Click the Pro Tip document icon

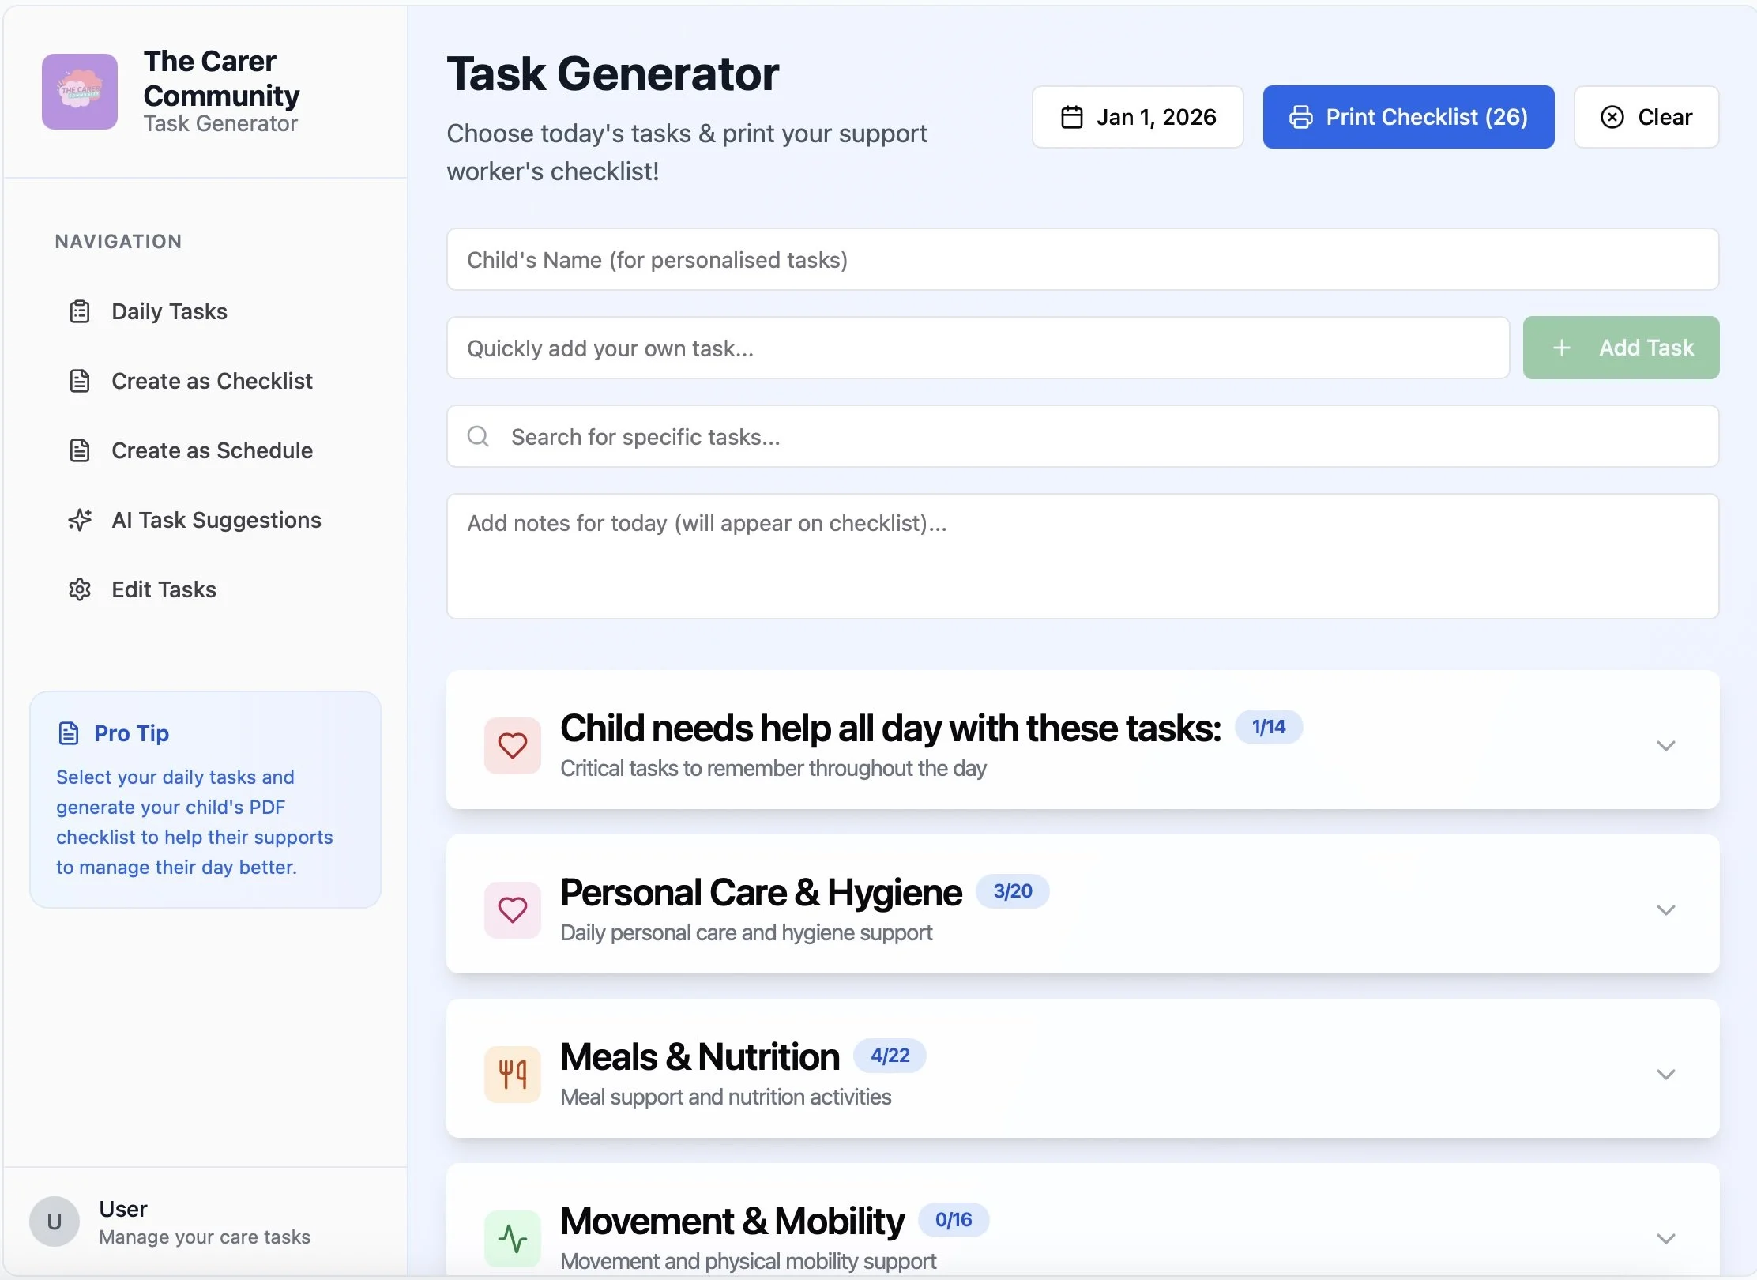[x=68, y=732]
